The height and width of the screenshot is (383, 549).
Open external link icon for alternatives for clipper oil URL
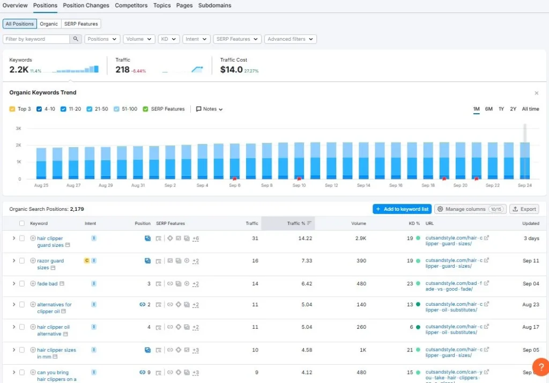[486, 304]
